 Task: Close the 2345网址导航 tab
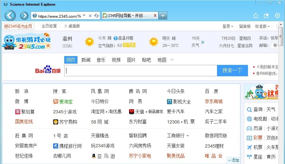(155, 16)
